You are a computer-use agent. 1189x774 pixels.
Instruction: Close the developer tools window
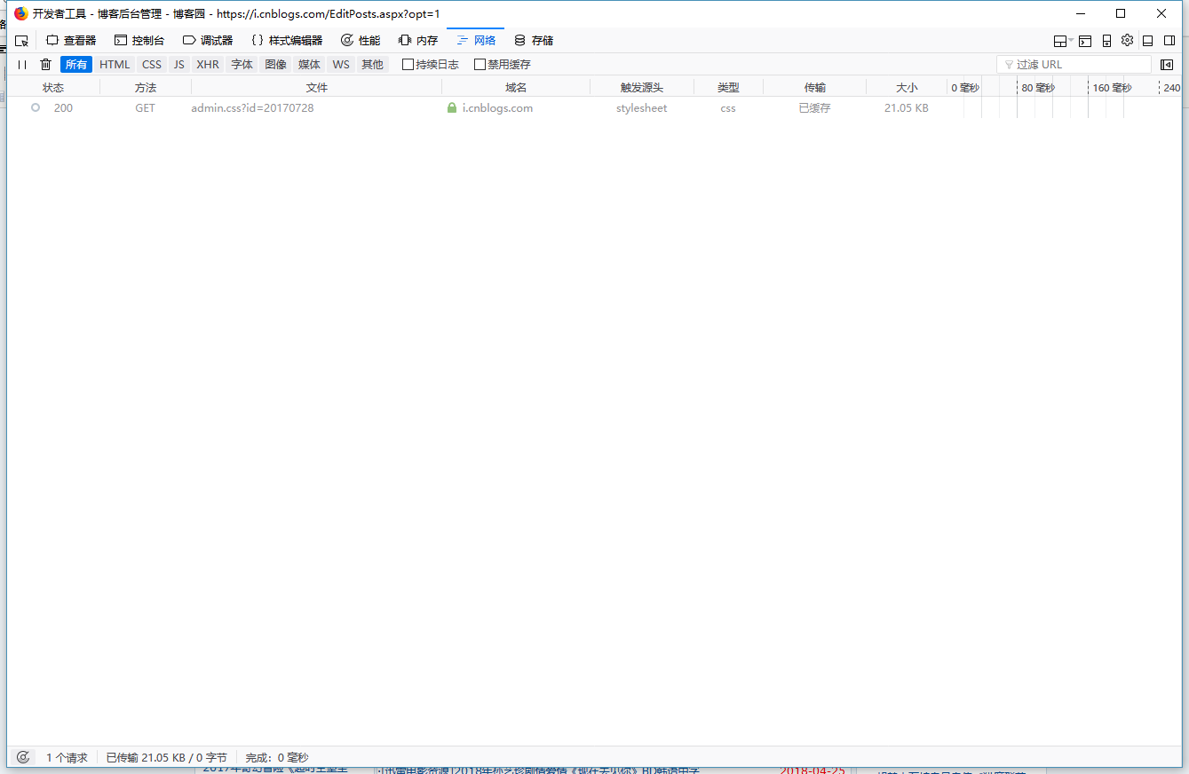click(x=1161, y=13)
